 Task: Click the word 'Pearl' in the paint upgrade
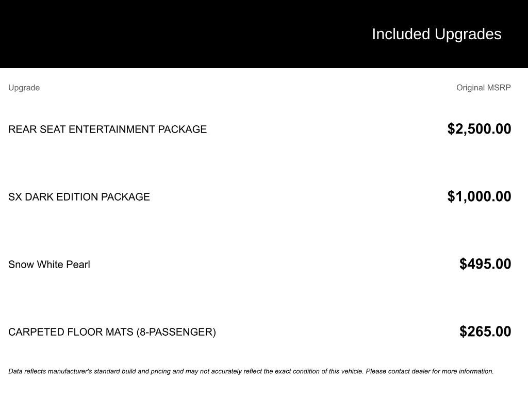tap(78, 265)
